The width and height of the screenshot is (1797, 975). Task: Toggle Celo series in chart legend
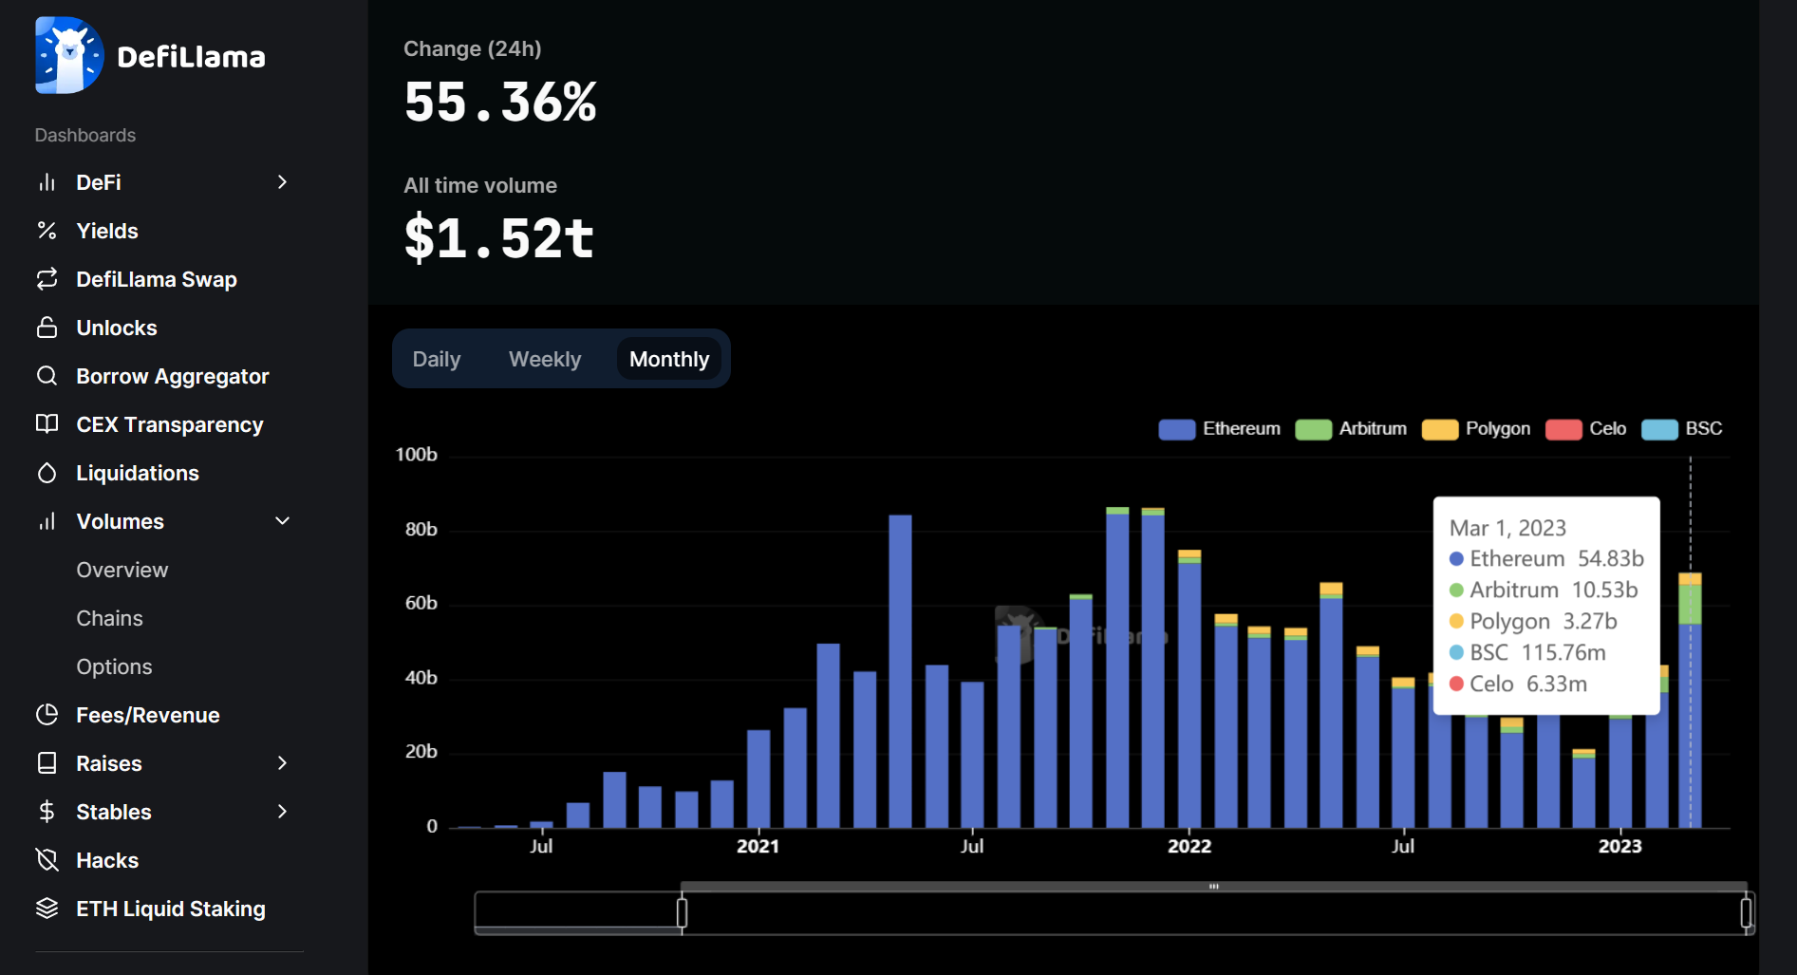click(1585, 429)
